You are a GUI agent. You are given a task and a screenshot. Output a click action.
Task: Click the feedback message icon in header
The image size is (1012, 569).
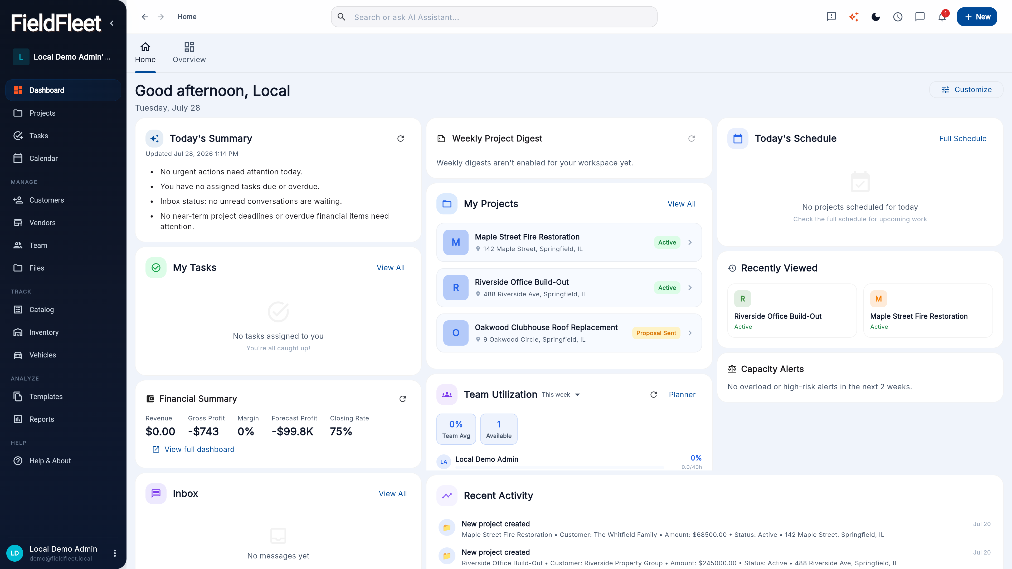[x=831, y=17]
